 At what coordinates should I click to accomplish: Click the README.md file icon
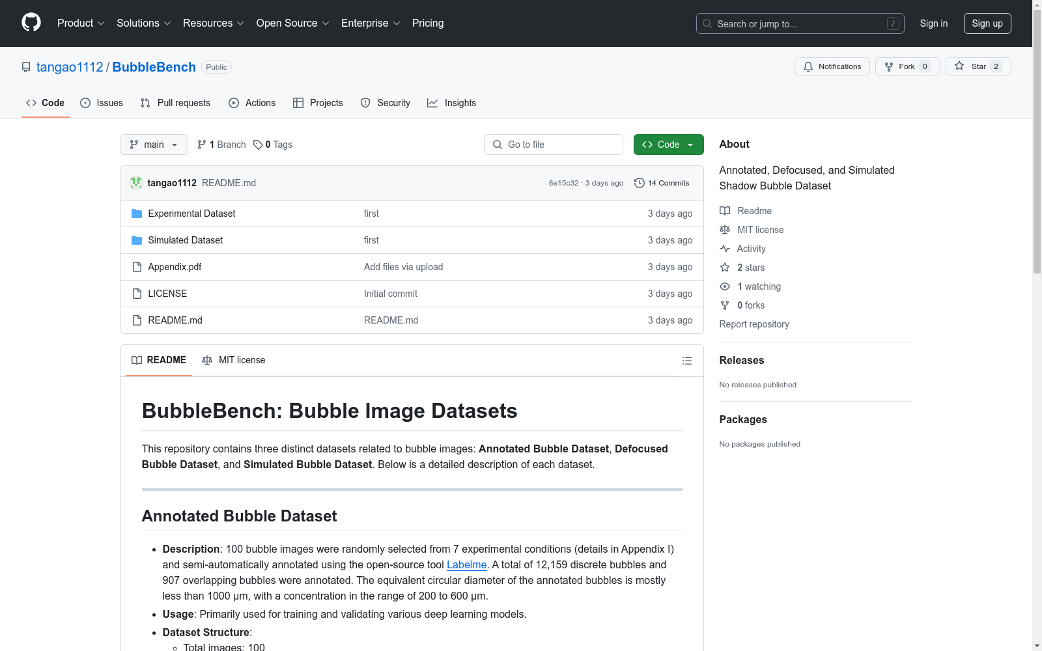pos(137,320)
